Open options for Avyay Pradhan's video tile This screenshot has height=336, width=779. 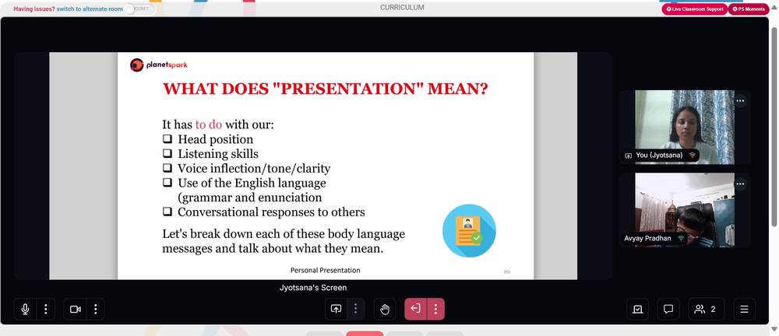pos(740,184)
